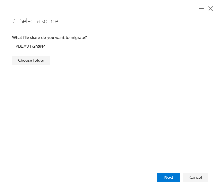Close the Select a source dialog
The image size is (220, 194).
point(210,9)
